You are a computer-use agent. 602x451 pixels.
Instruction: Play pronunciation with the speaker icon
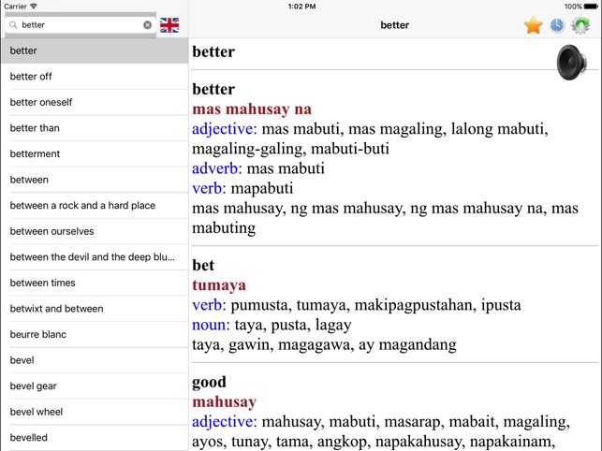pyautogui.click(x=570, y=63)
